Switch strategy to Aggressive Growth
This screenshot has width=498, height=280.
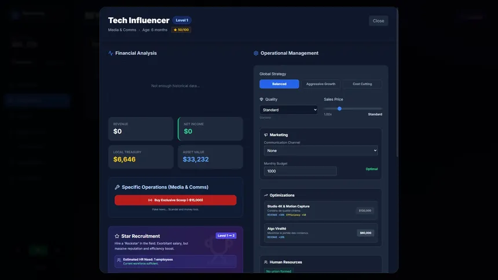click(x=321, y=84)
